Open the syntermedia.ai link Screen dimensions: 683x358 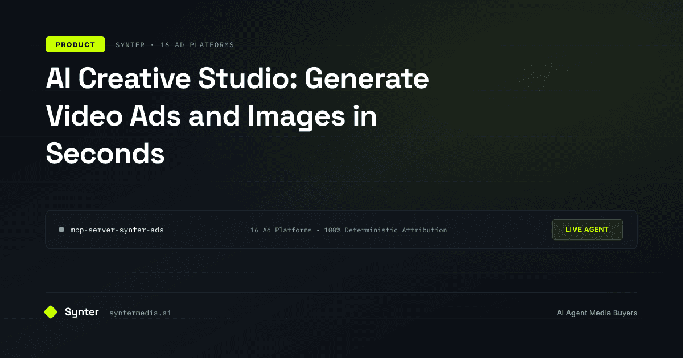(140, 313)
